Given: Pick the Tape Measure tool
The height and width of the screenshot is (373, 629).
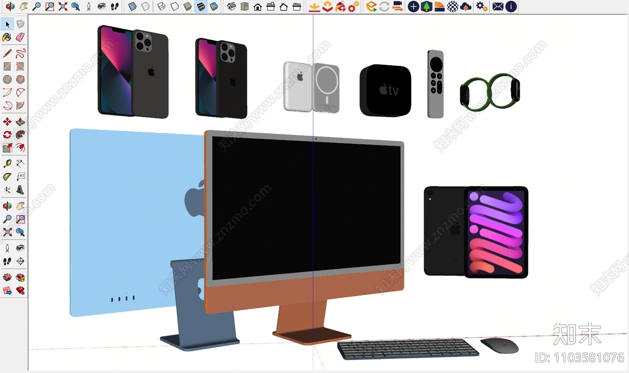Looking at the screenshot, I should click(x=7, y=164).
